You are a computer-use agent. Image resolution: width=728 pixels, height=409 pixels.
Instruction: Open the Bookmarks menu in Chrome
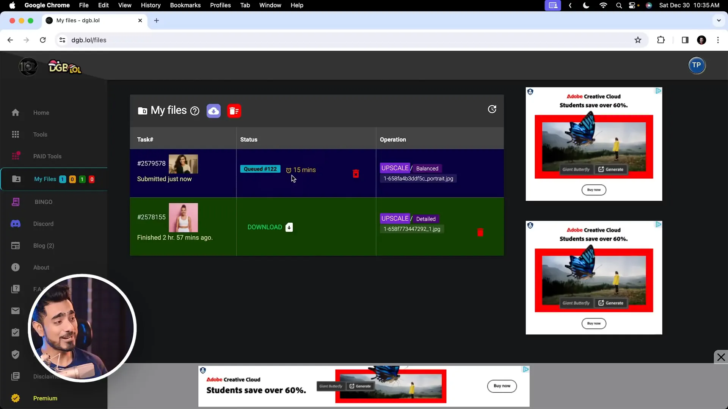(185, 5)
